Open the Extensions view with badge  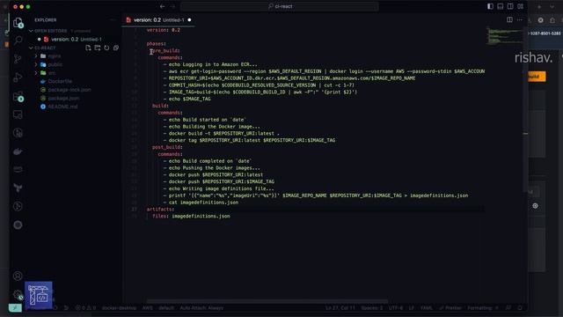pyautogui.click(x=18, y=96)
